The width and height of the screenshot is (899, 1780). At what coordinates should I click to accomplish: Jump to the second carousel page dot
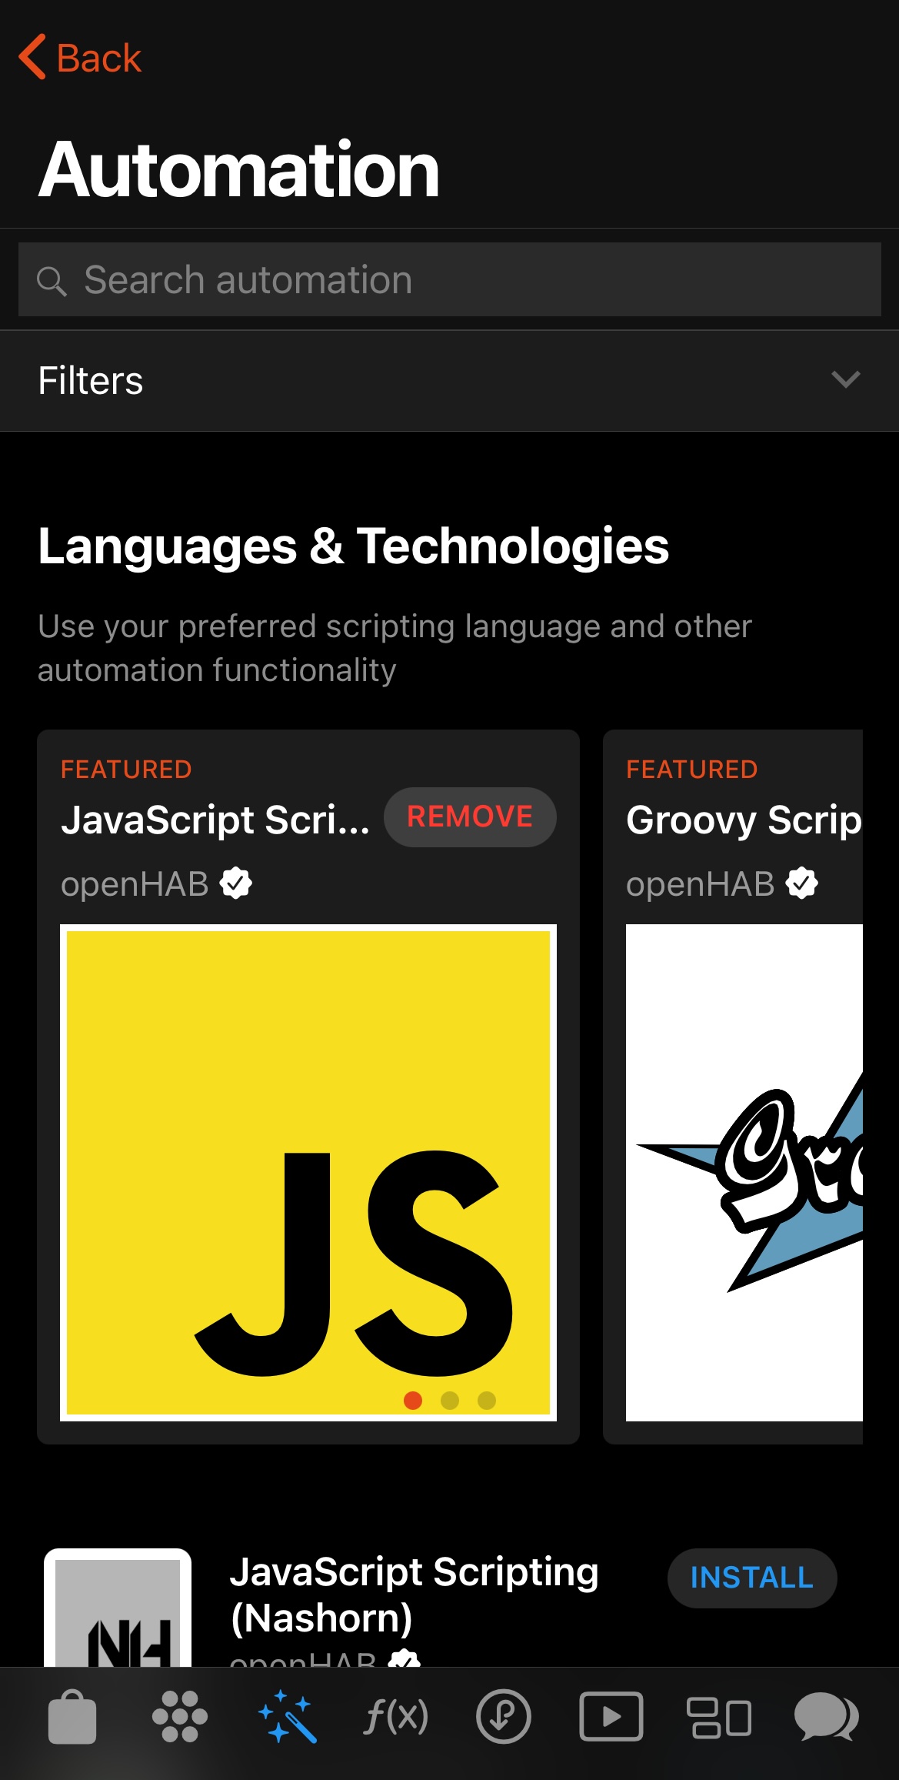(x=450, y=1400)
